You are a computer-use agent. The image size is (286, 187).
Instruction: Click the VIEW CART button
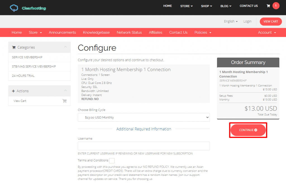pos(271,21)
